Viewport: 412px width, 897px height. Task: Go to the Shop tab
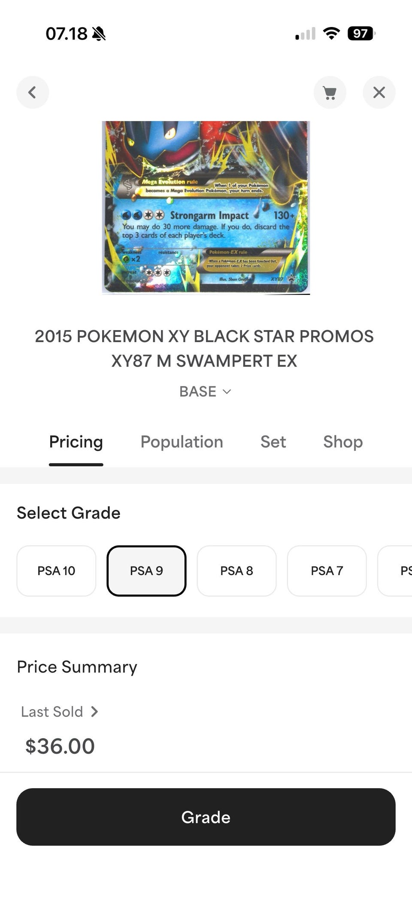click(x=343, y=442)
